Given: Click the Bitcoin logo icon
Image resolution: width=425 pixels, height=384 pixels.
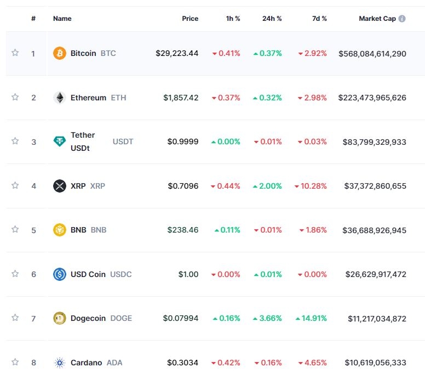Looking at the screenshot, I should click(59, 53).
